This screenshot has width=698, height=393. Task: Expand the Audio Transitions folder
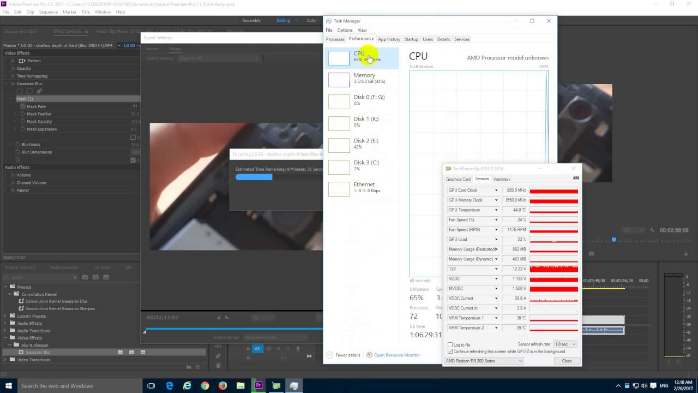5,331
